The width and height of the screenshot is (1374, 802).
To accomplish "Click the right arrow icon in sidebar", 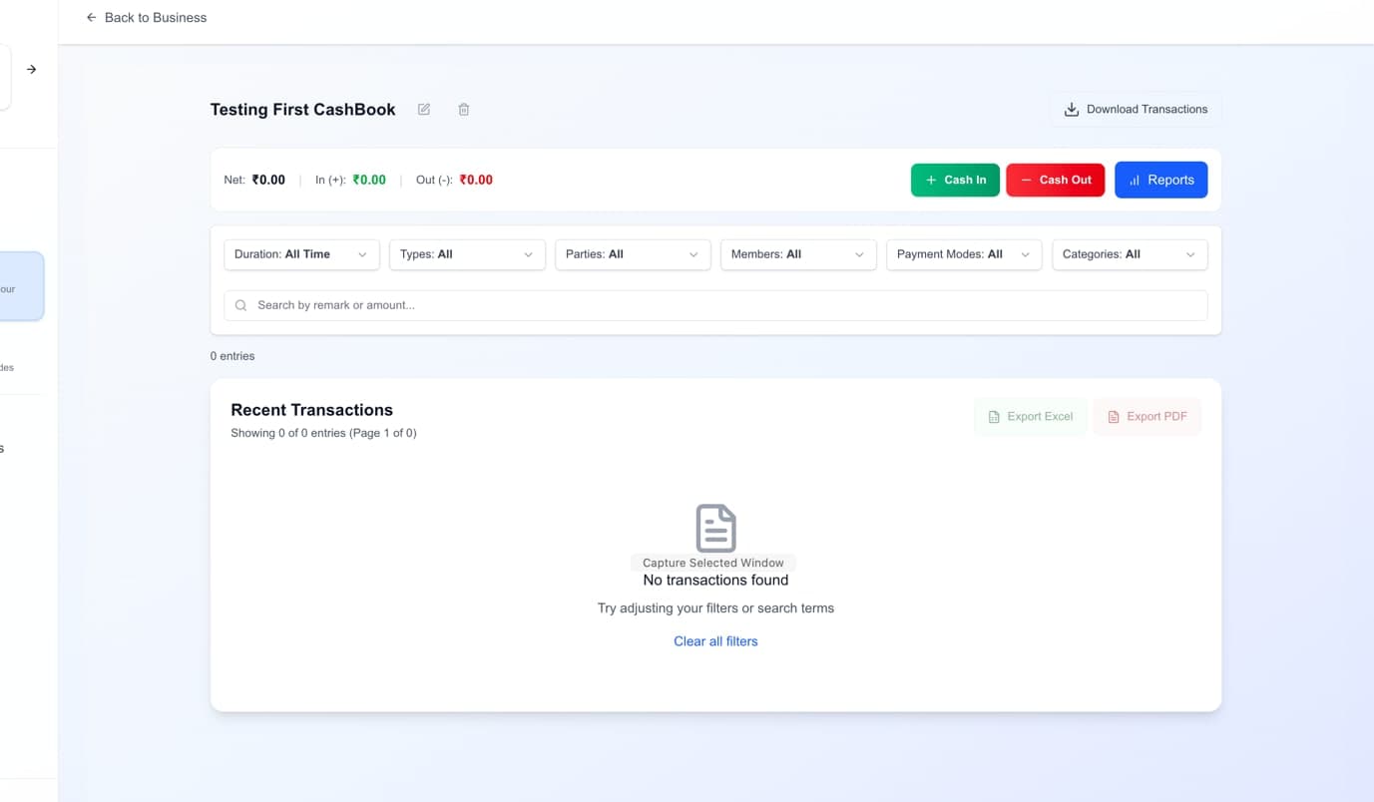I will tap(32, 70).
